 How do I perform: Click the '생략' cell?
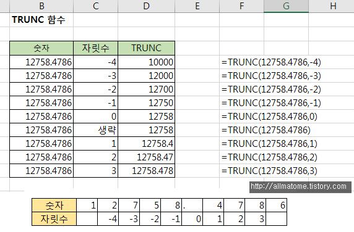(x=95, y=130)
